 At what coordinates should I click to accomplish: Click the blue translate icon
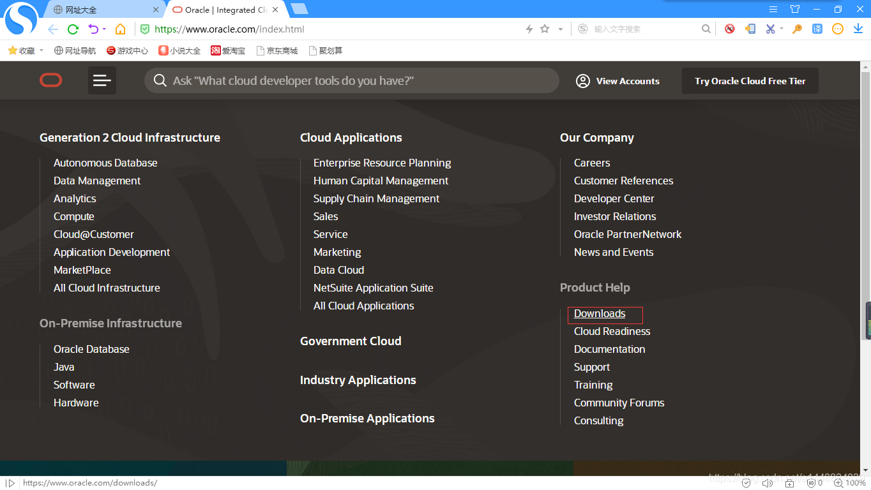click(817, 29)
